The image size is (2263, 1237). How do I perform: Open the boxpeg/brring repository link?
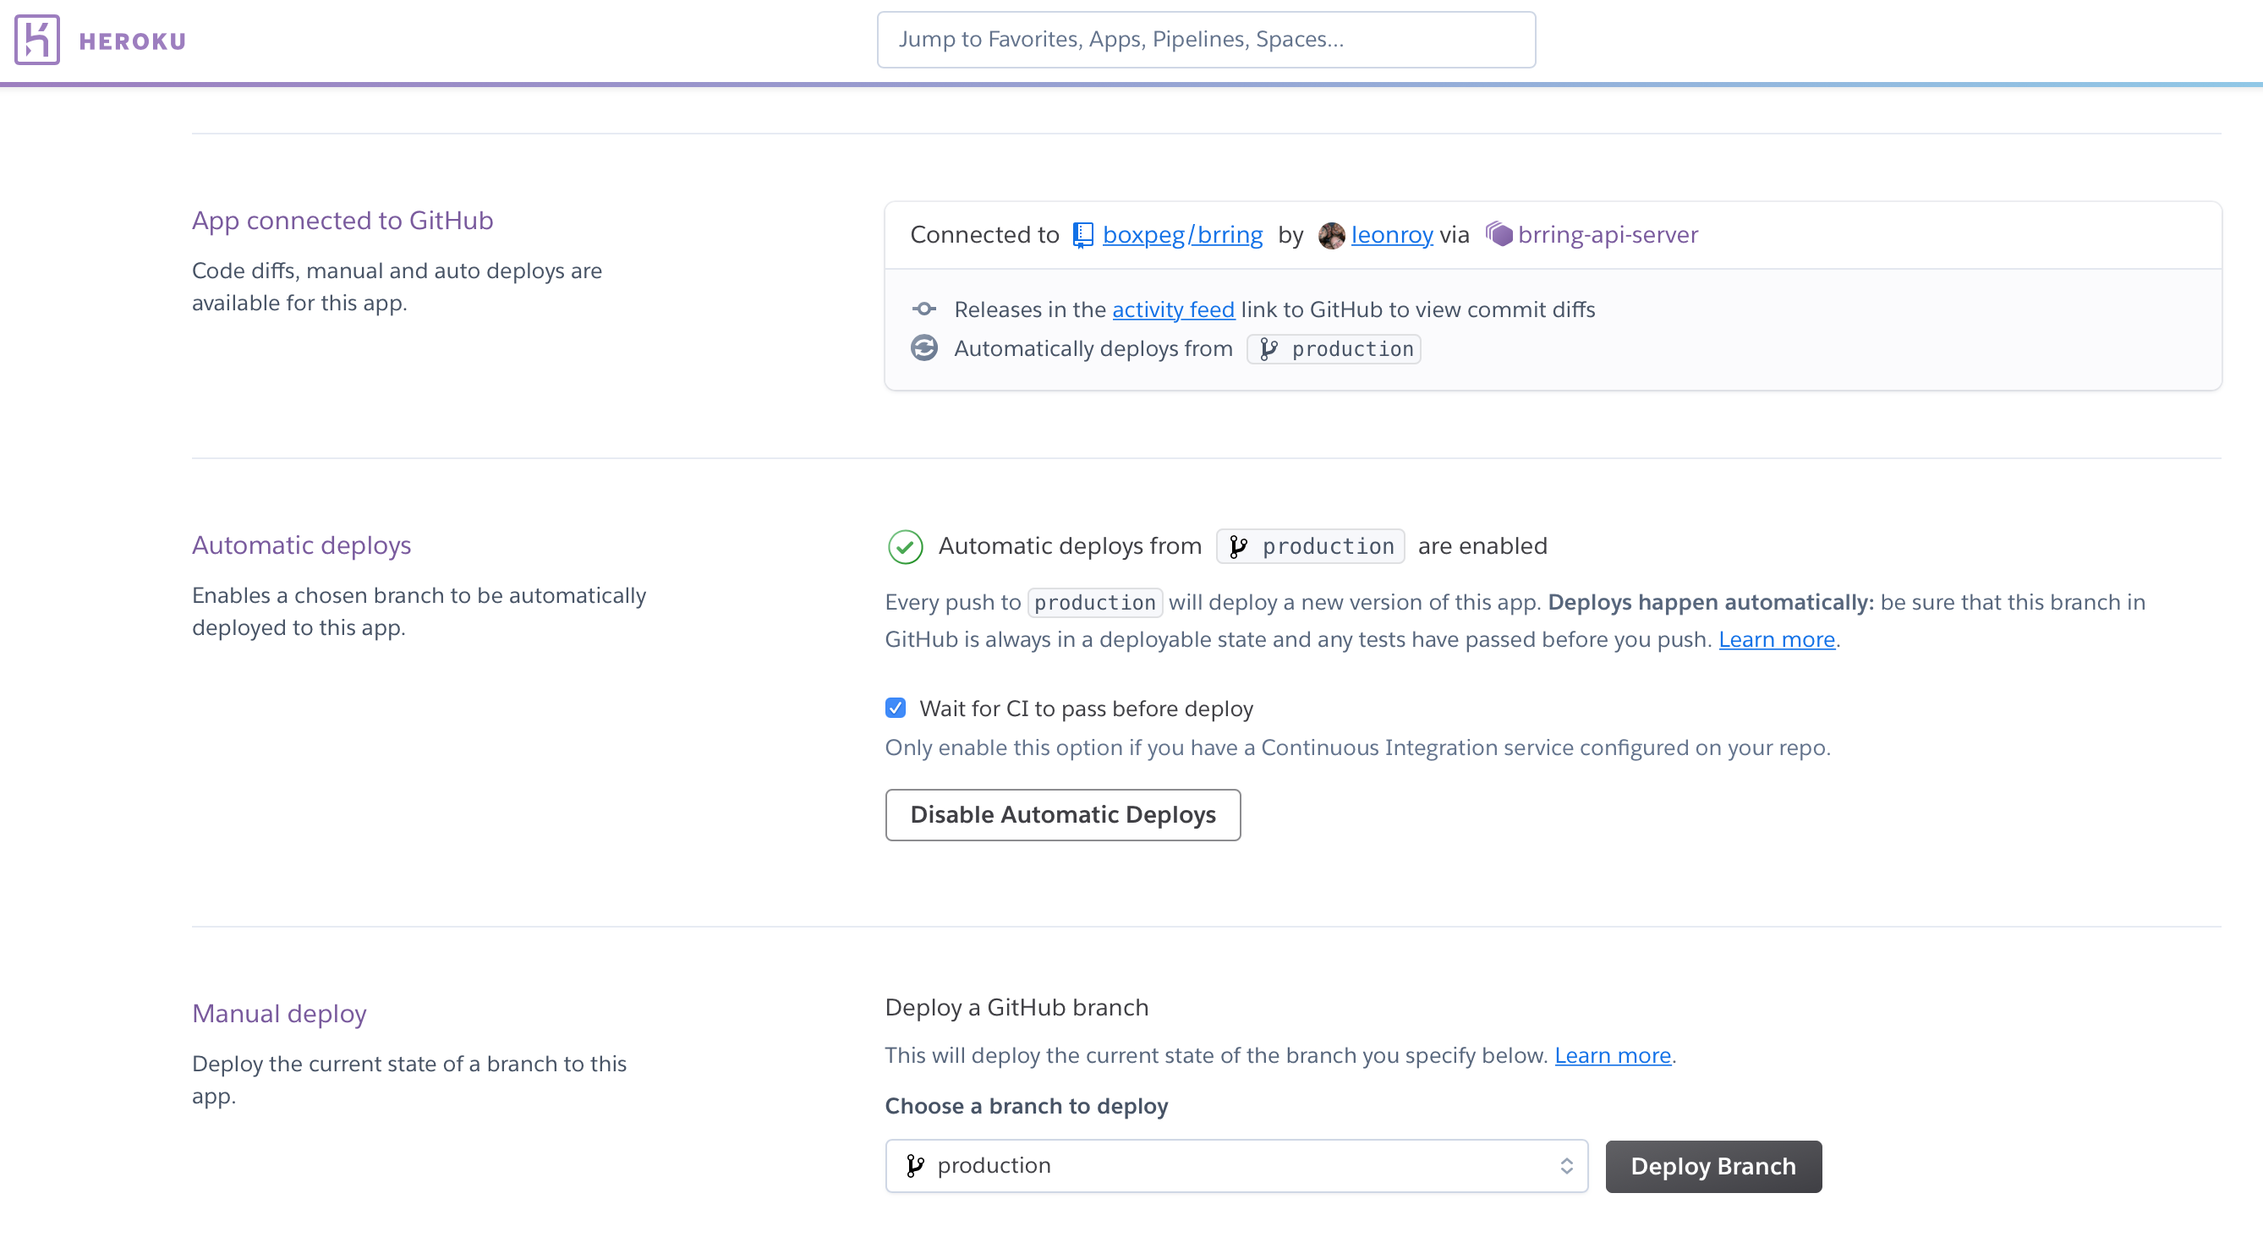tap(1181, 234)
